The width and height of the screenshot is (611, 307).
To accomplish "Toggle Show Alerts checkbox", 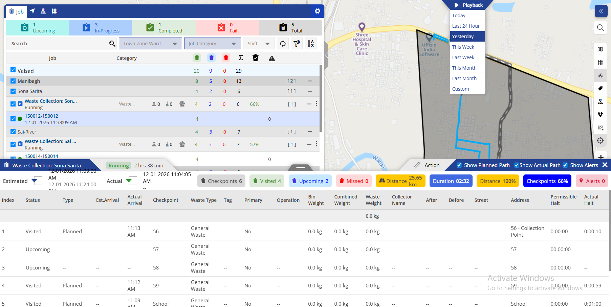I will 565,165.
